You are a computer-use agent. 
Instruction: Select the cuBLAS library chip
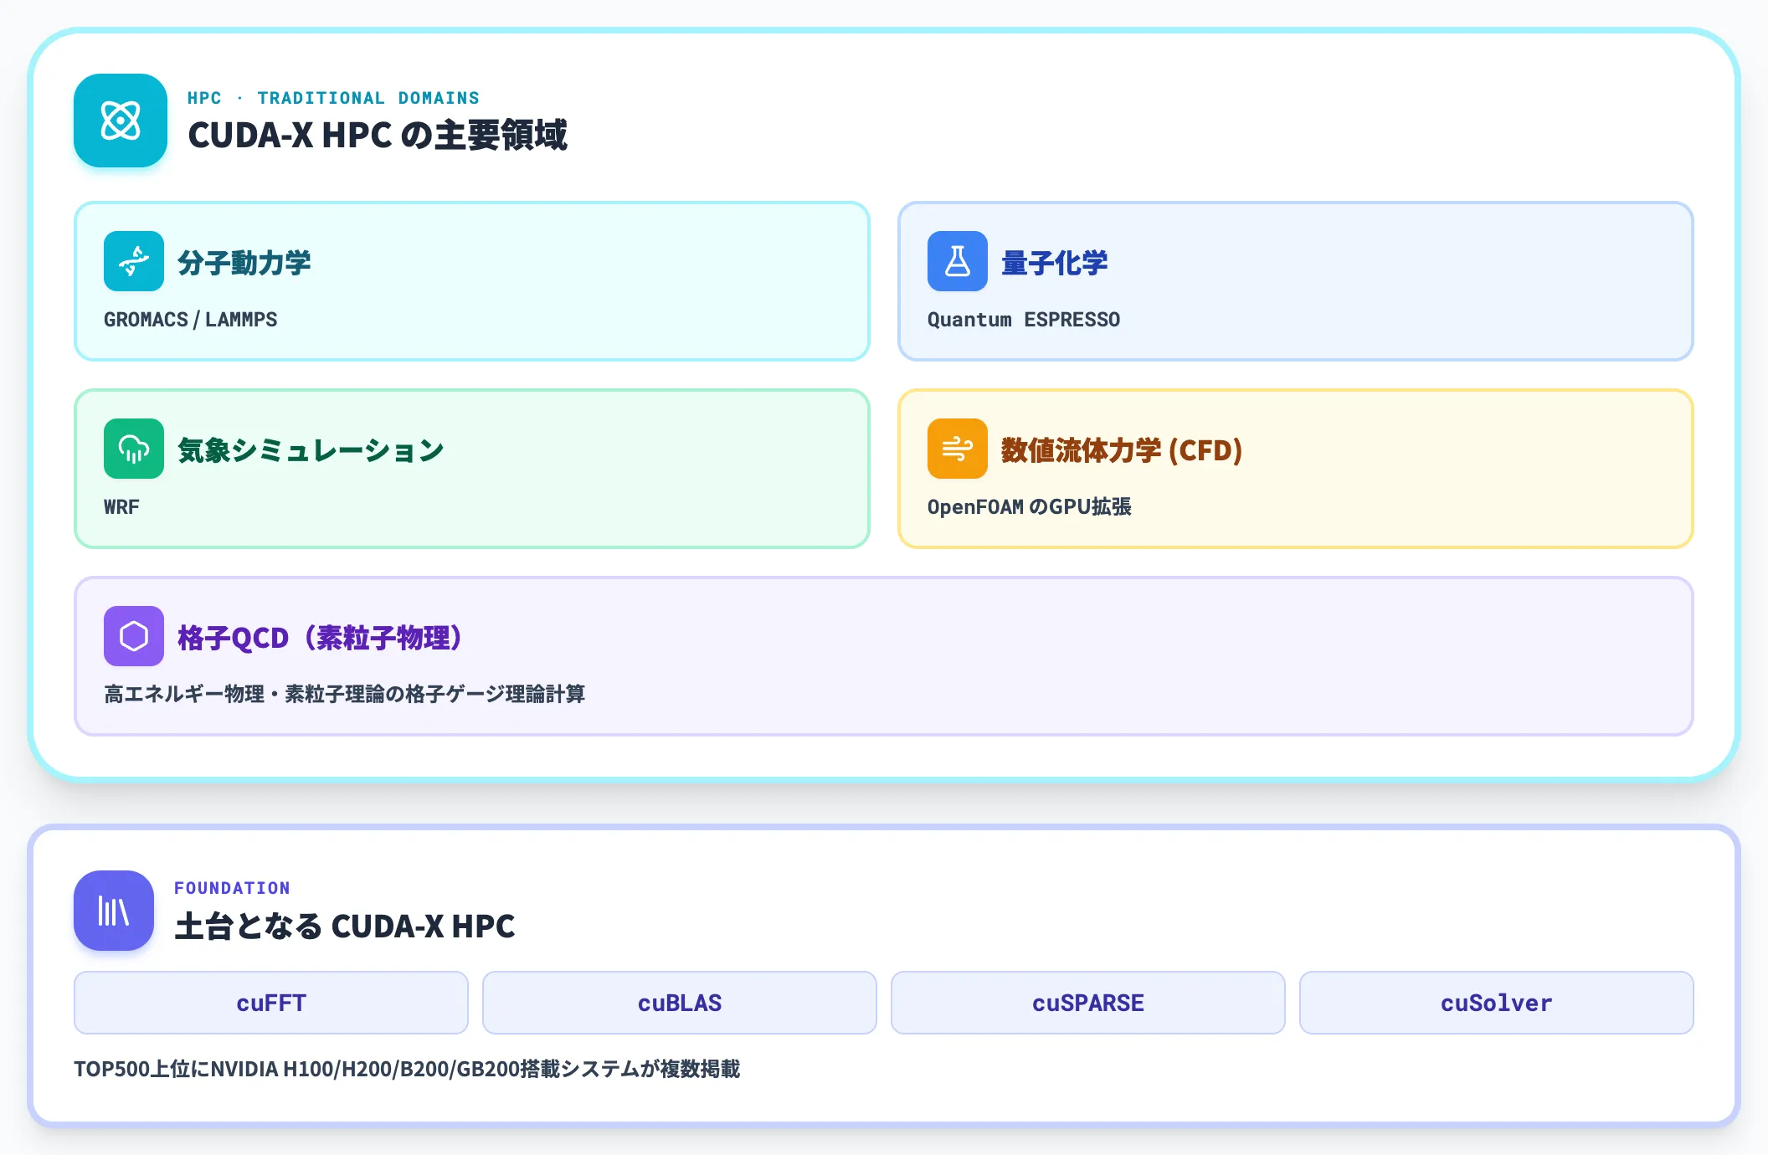click(x=680, y=1003)
